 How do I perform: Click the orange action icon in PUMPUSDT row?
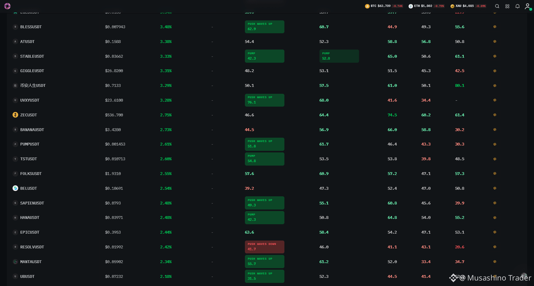495,144
